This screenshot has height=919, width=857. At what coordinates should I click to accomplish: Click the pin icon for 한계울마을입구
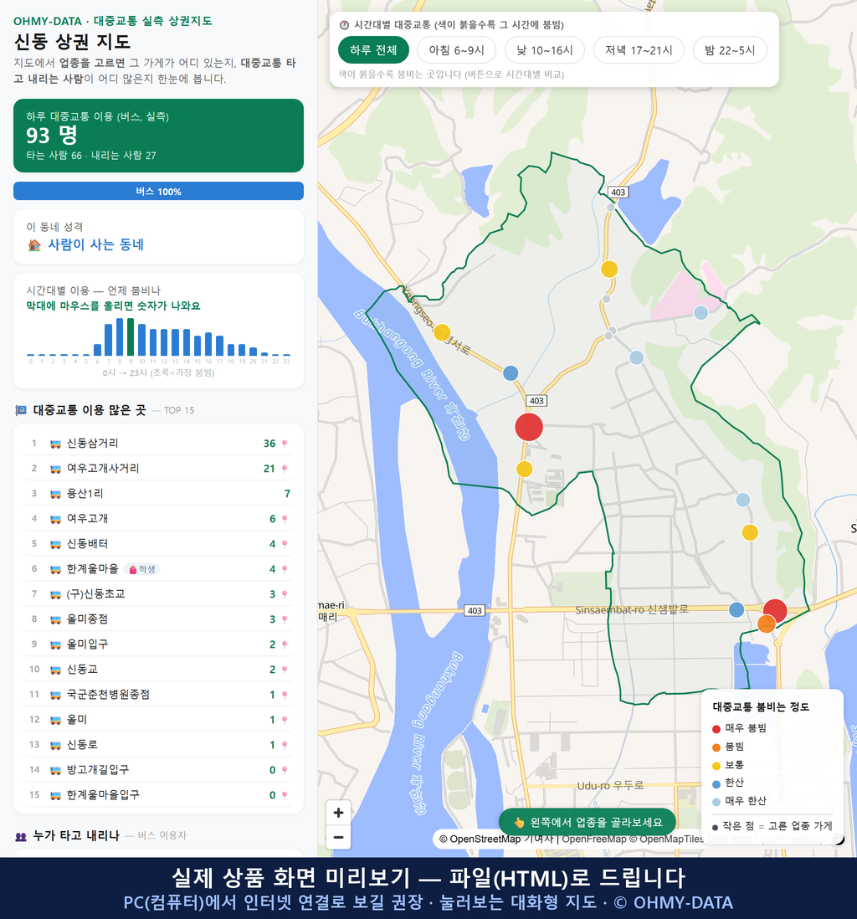tap(285, 796)
